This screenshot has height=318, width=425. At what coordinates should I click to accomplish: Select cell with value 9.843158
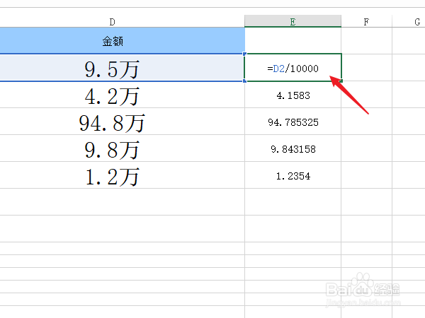tap(293, 148)
